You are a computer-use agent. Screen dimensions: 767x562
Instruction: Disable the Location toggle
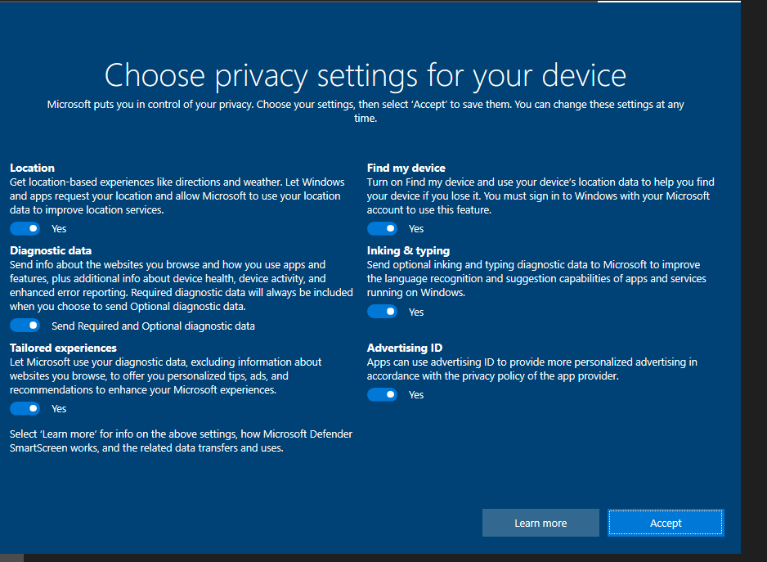[25, 228]
